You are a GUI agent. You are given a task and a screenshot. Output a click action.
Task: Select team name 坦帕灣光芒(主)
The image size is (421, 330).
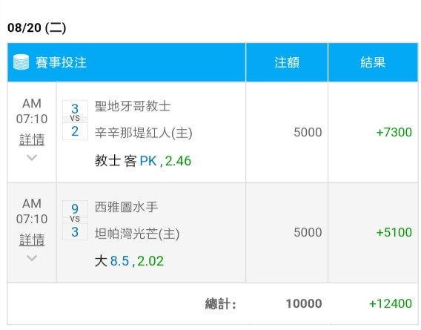coord(137,234)
